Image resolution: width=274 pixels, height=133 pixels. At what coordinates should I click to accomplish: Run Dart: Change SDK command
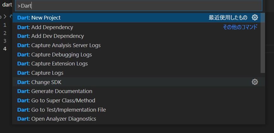click(x=136, y=82)
